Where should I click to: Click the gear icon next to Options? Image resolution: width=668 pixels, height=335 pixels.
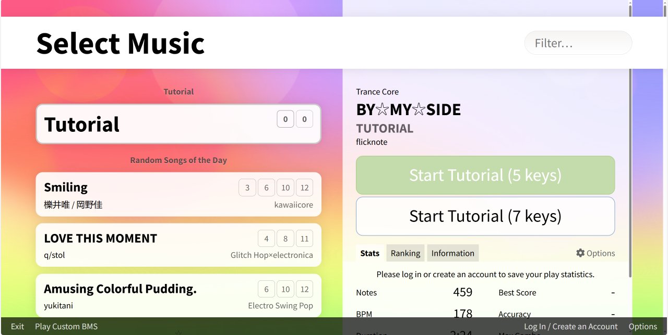coord(580,253)
